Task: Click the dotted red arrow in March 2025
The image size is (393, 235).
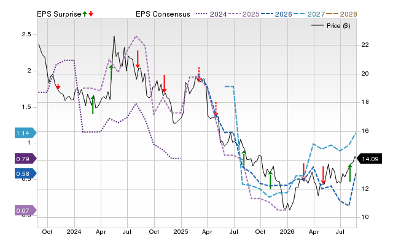Action: point(199,74)
